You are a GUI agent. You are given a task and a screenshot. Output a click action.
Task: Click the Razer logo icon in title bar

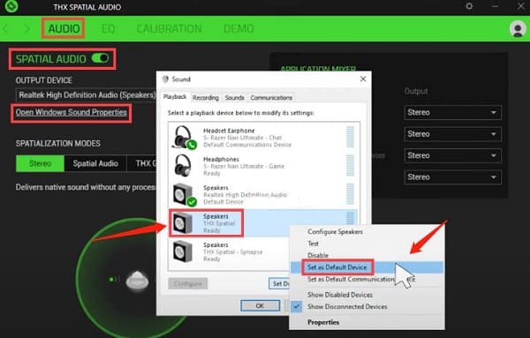coord(11,6)
